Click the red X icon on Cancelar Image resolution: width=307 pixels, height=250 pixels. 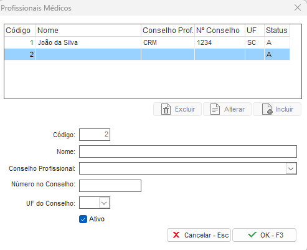tap(176, 235)
